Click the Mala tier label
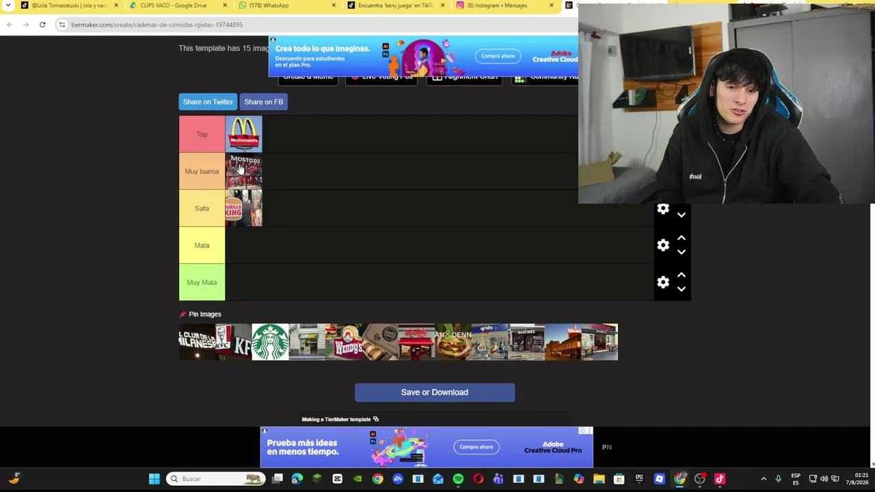The width and height of the screenshot is (875, 492). [x=202, y=245]
